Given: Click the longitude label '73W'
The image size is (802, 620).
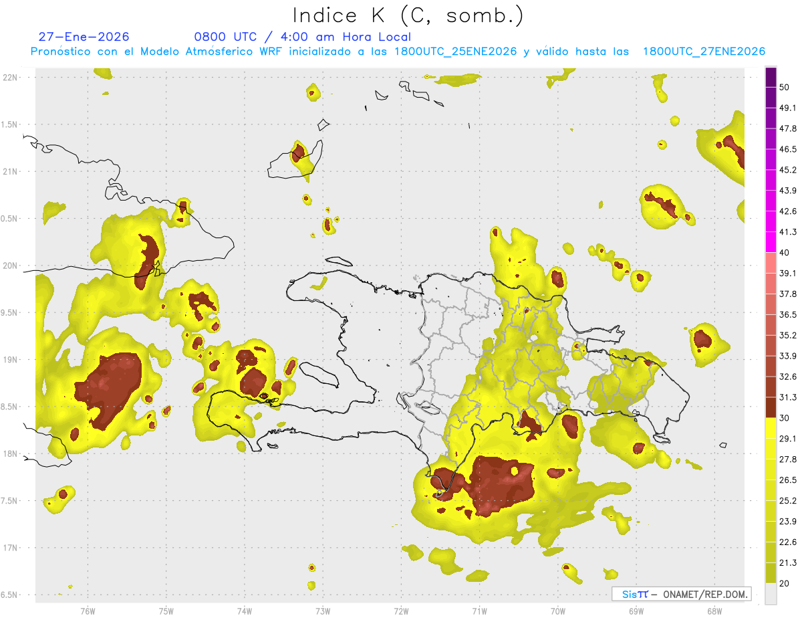Looking at the screenshot, I should click(323, 611).
